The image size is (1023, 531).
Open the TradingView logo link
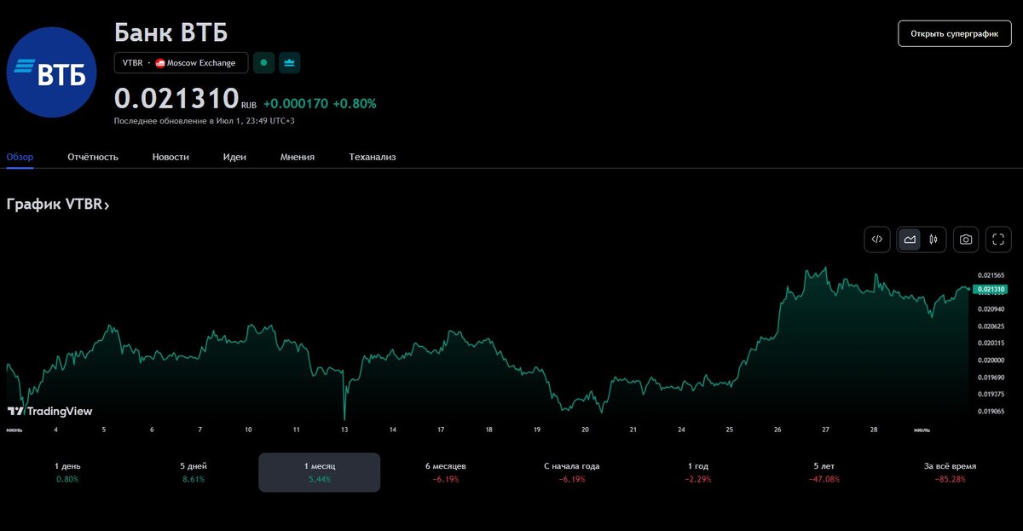click(x=50, y=411)
